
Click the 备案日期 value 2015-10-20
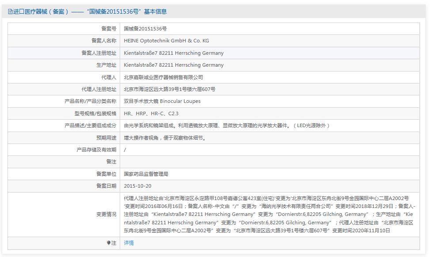137,186
